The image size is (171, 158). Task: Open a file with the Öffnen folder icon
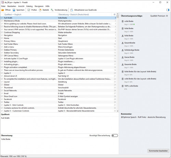point(2,10)
